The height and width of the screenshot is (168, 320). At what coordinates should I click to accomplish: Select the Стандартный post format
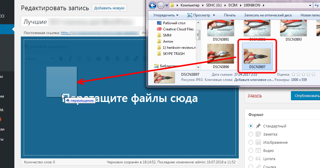pos(251,126)
